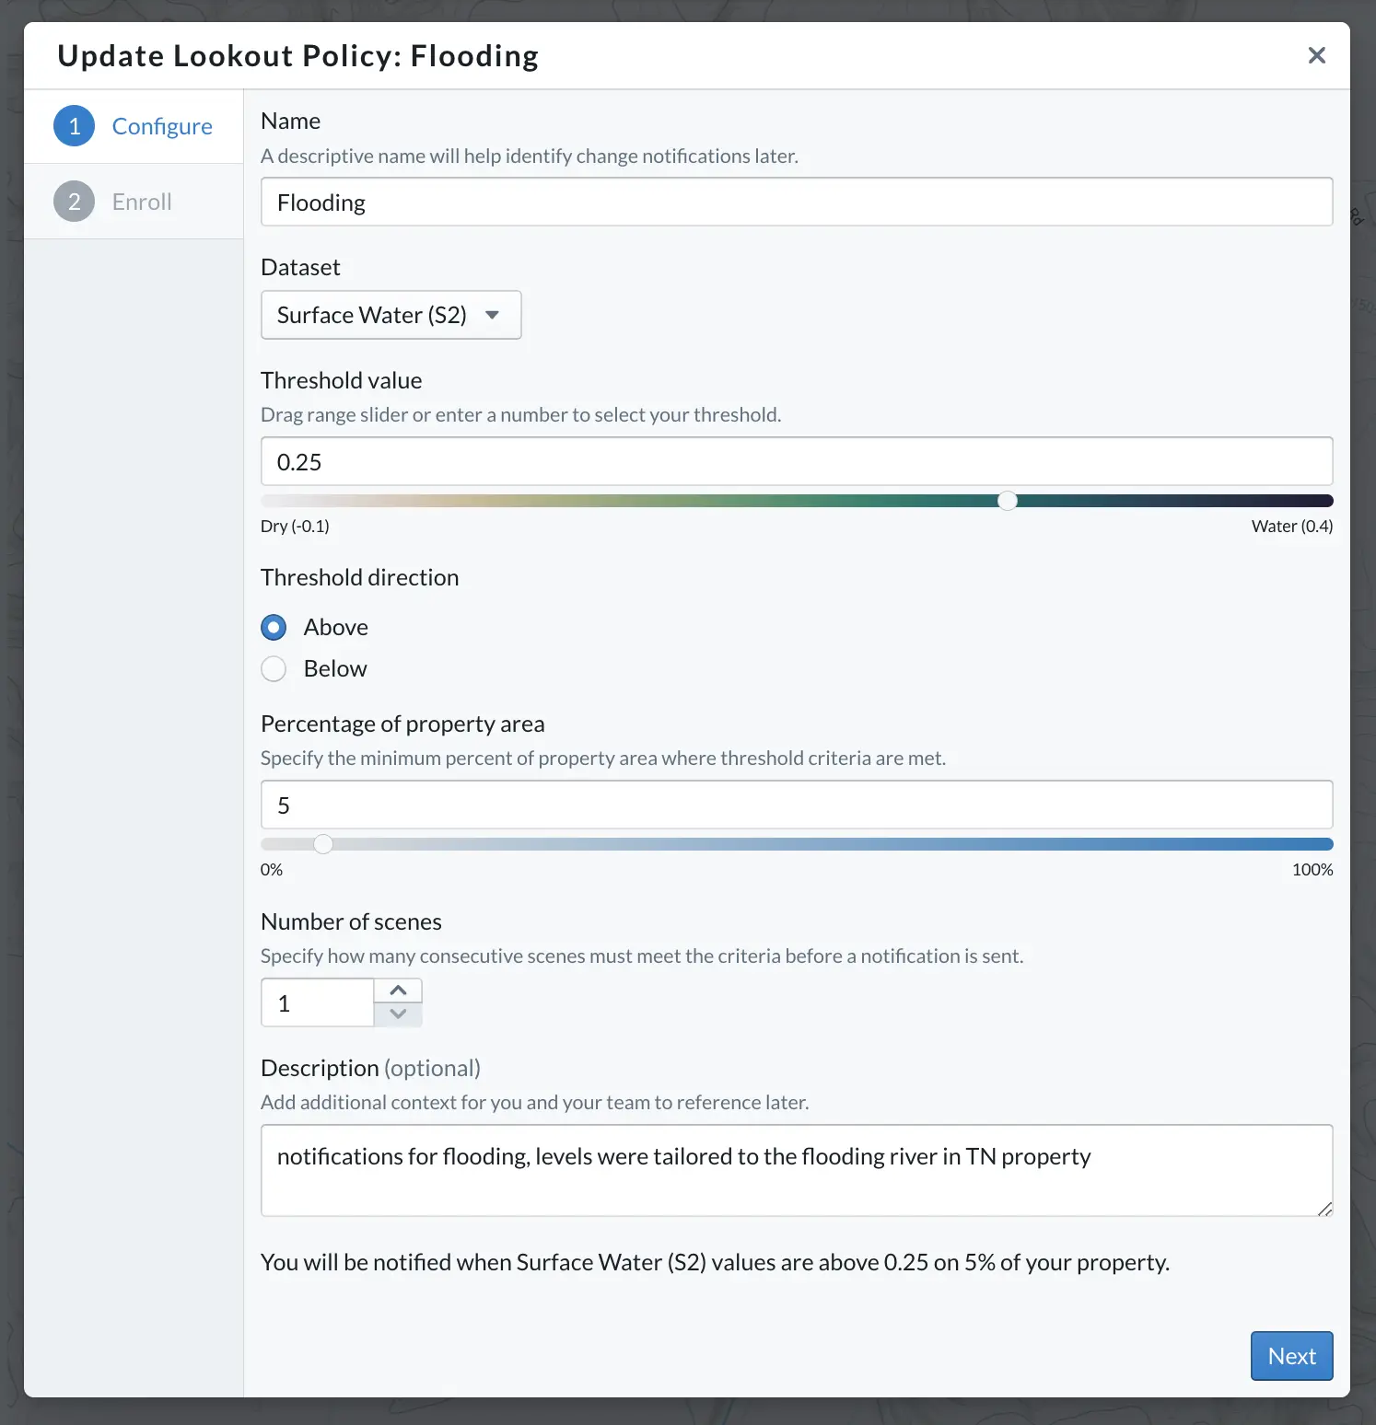Click the percentage field showing 5

(x=797, y=805)
